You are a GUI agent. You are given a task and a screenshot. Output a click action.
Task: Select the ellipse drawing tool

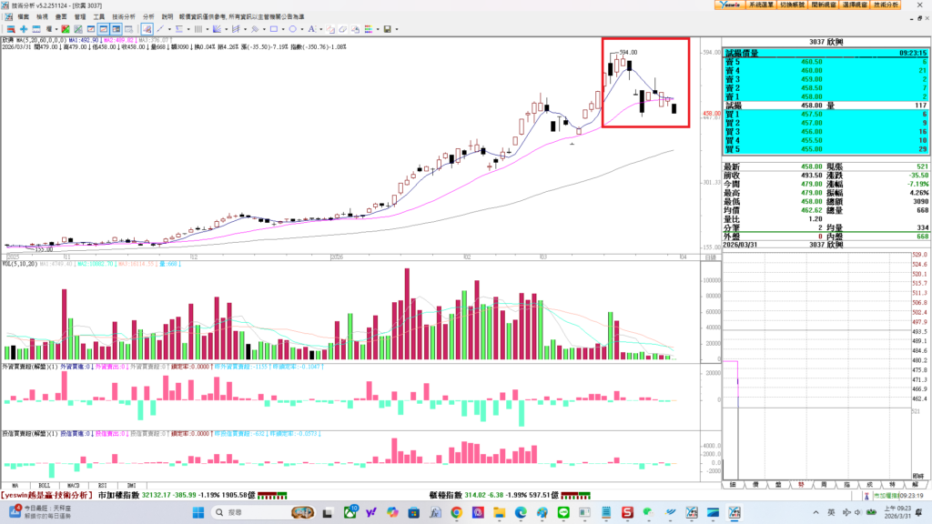click(x=292, y=29)
